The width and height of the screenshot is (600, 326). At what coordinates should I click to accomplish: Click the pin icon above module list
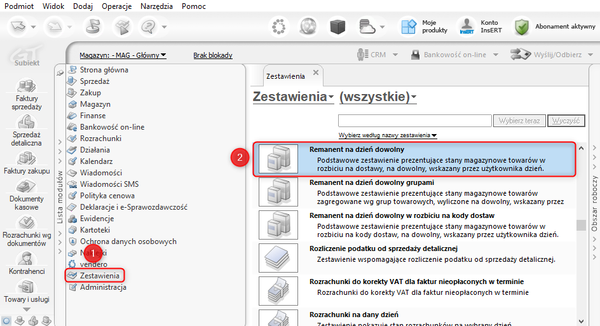[x=60, y=72]
